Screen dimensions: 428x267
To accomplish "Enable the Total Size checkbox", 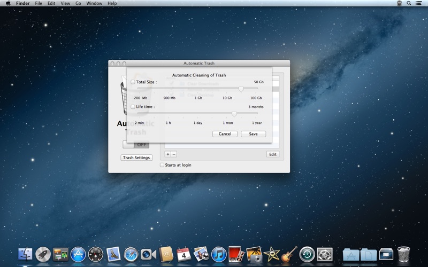I will pyautogui.click(x=133, y=82).
